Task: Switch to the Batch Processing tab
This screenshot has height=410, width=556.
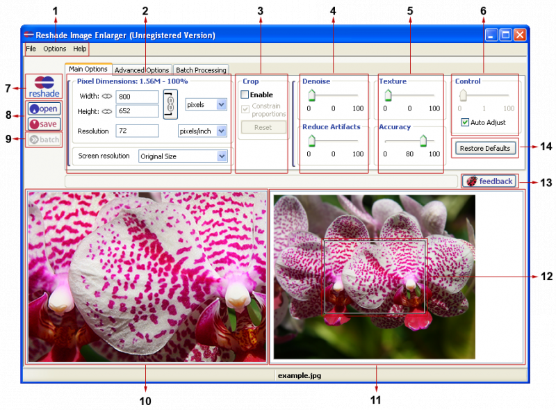Action: [201, 70]
